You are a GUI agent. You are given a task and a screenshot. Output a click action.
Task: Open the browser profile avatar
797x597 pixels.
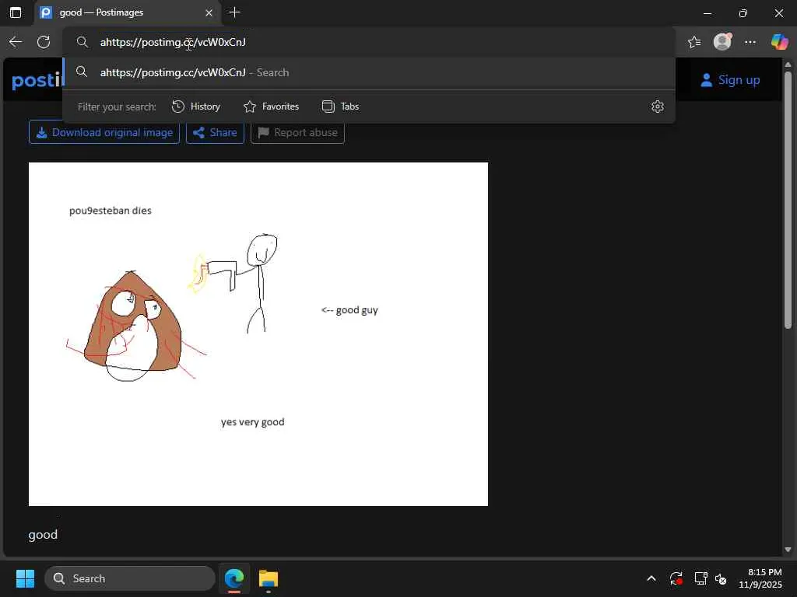[x=722, y=42]
